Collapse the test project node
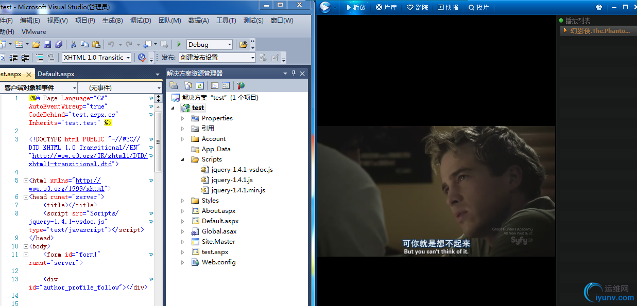The image size is (637, 306). click(173, 108)
